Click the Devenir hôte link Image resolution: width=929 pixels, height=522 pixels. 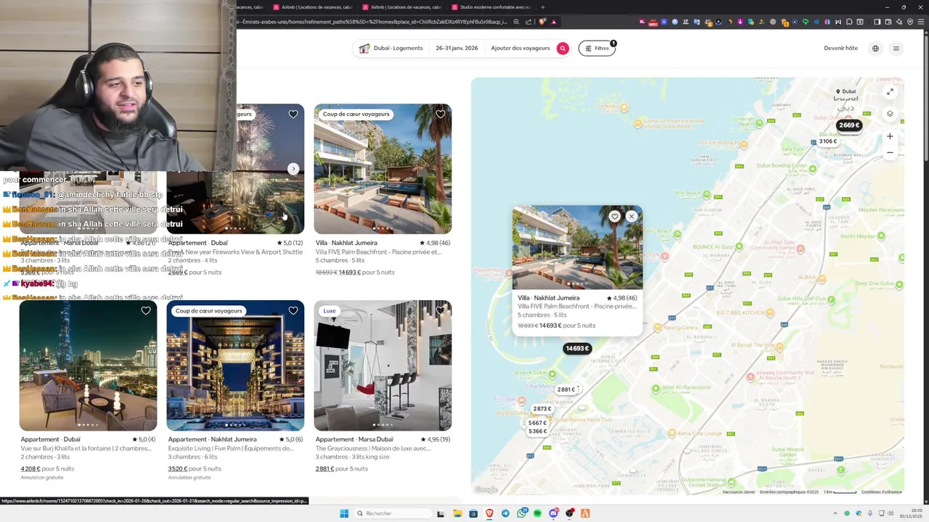[840, 48]
